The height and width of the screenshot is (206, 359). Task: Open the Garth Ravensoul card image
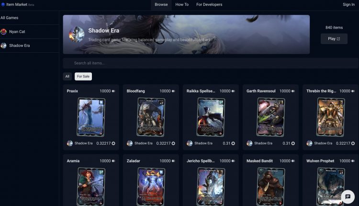coord(271,117)
